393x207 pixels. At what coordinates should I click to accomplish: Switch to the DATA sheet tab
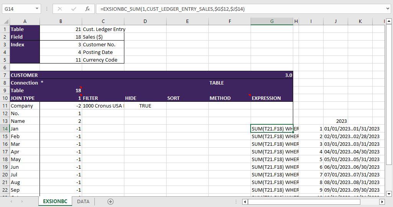coord(83,202)
